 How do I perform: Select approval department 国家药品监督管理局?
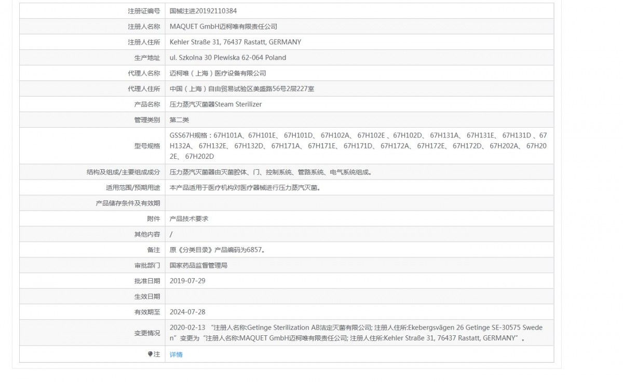coord(198,265)
